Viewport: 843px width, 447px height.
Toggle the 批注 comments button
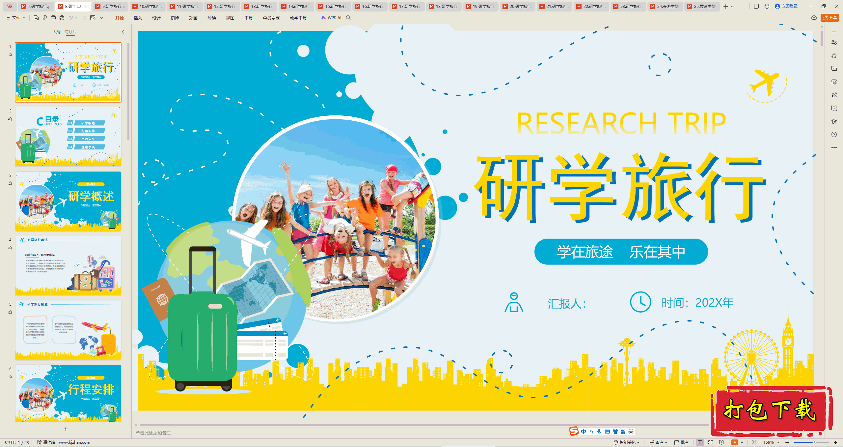click(681, 442)
